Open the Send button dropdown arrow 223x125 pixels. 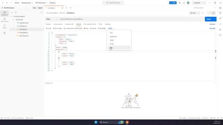click(x=215, y=19)
